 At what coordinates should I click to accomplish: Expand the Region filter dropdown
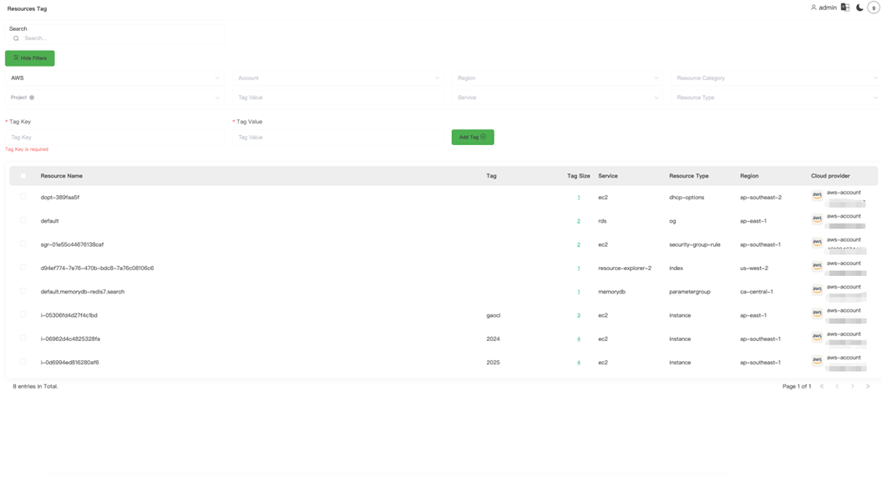coord(557,78)
